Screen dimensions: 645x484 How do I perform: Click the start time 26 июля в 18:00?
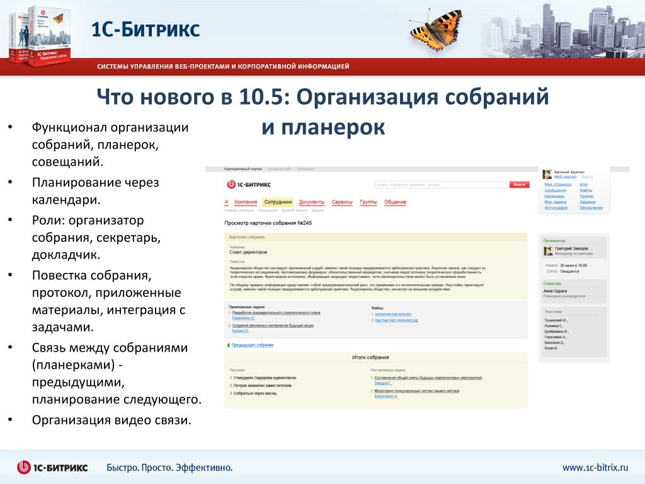573,266
